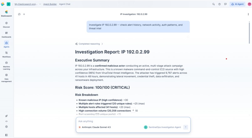Open the settings gear in sidebar
Screen dimensions: 252x138
click(7, 126)
